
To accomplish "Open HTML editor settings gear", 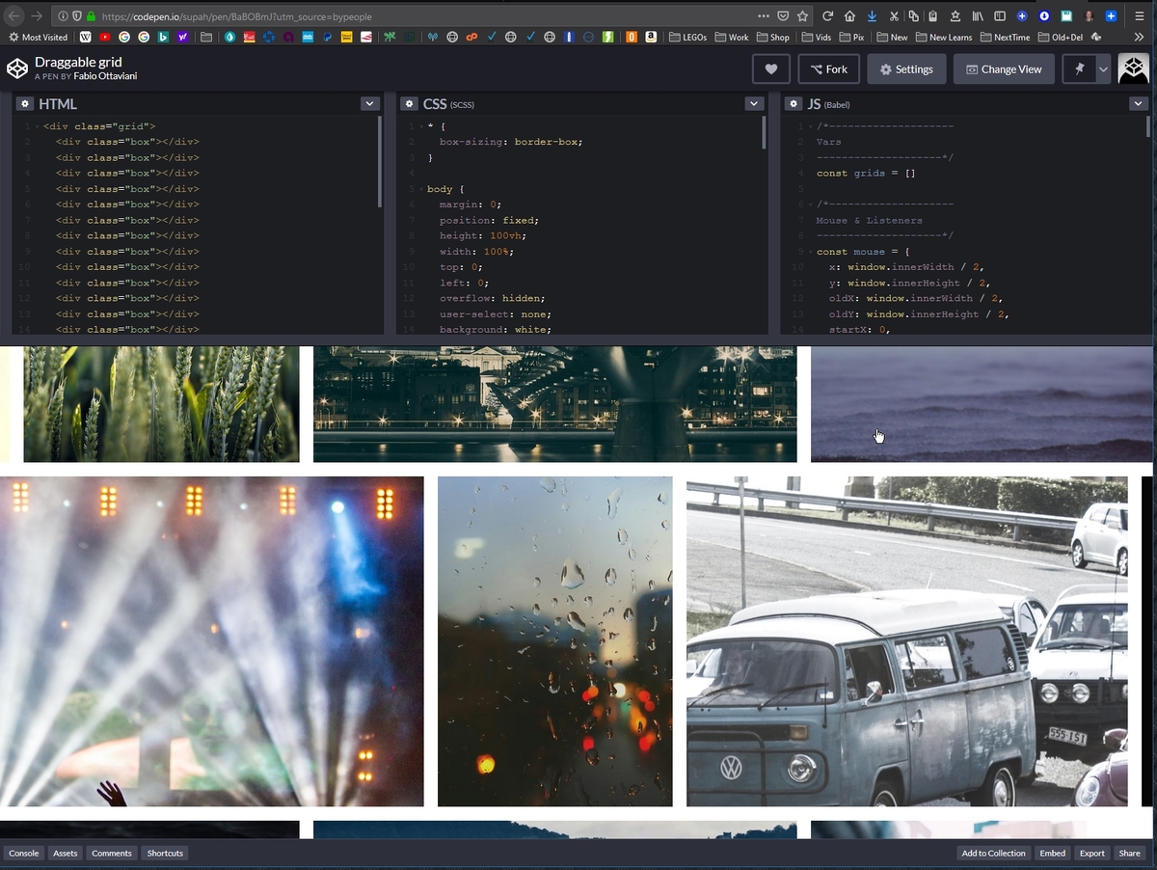I will point(25,104).
